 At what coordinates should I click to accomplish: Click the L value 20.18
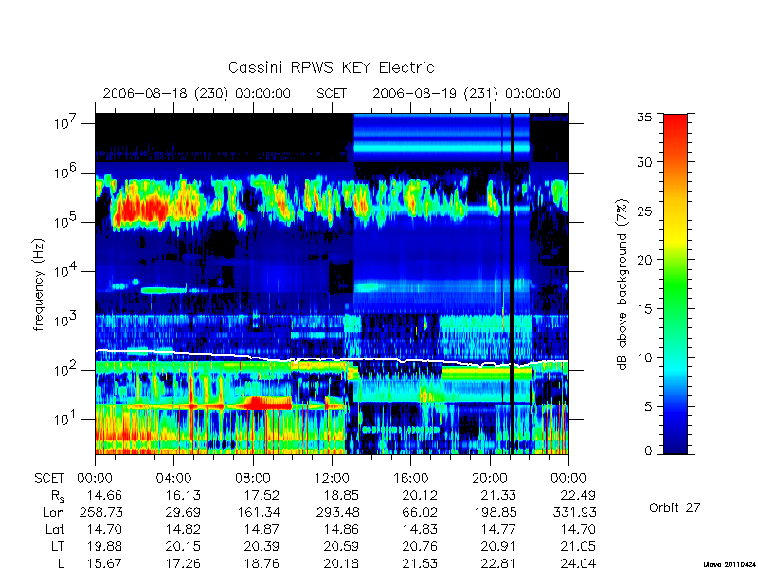(341, 563)
